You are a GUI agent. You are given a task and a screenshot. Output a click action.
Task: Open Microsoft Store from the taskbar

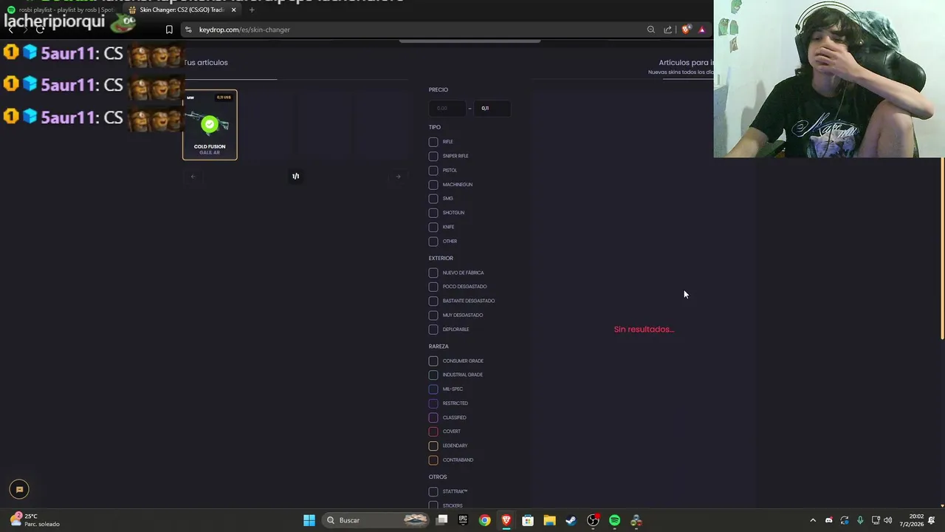(528, 520)
